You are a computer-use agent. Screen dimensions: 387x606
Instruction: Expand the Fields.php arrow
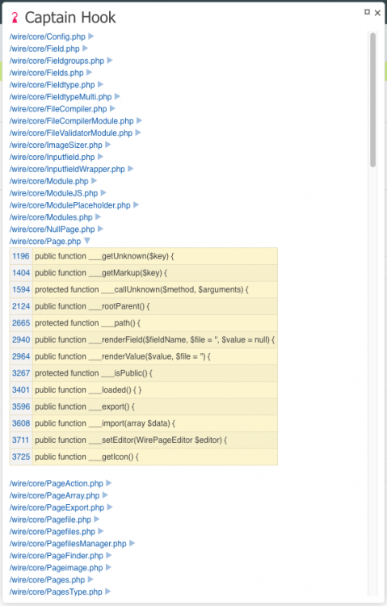(x=89, y=72)
